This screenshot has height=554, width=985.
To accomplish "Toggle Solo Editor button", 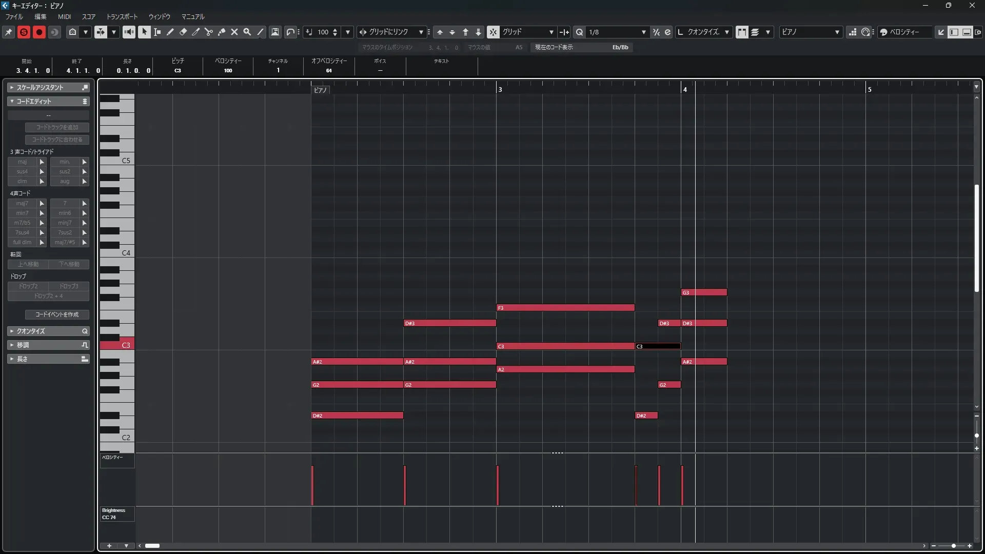I will coord(24,32).
